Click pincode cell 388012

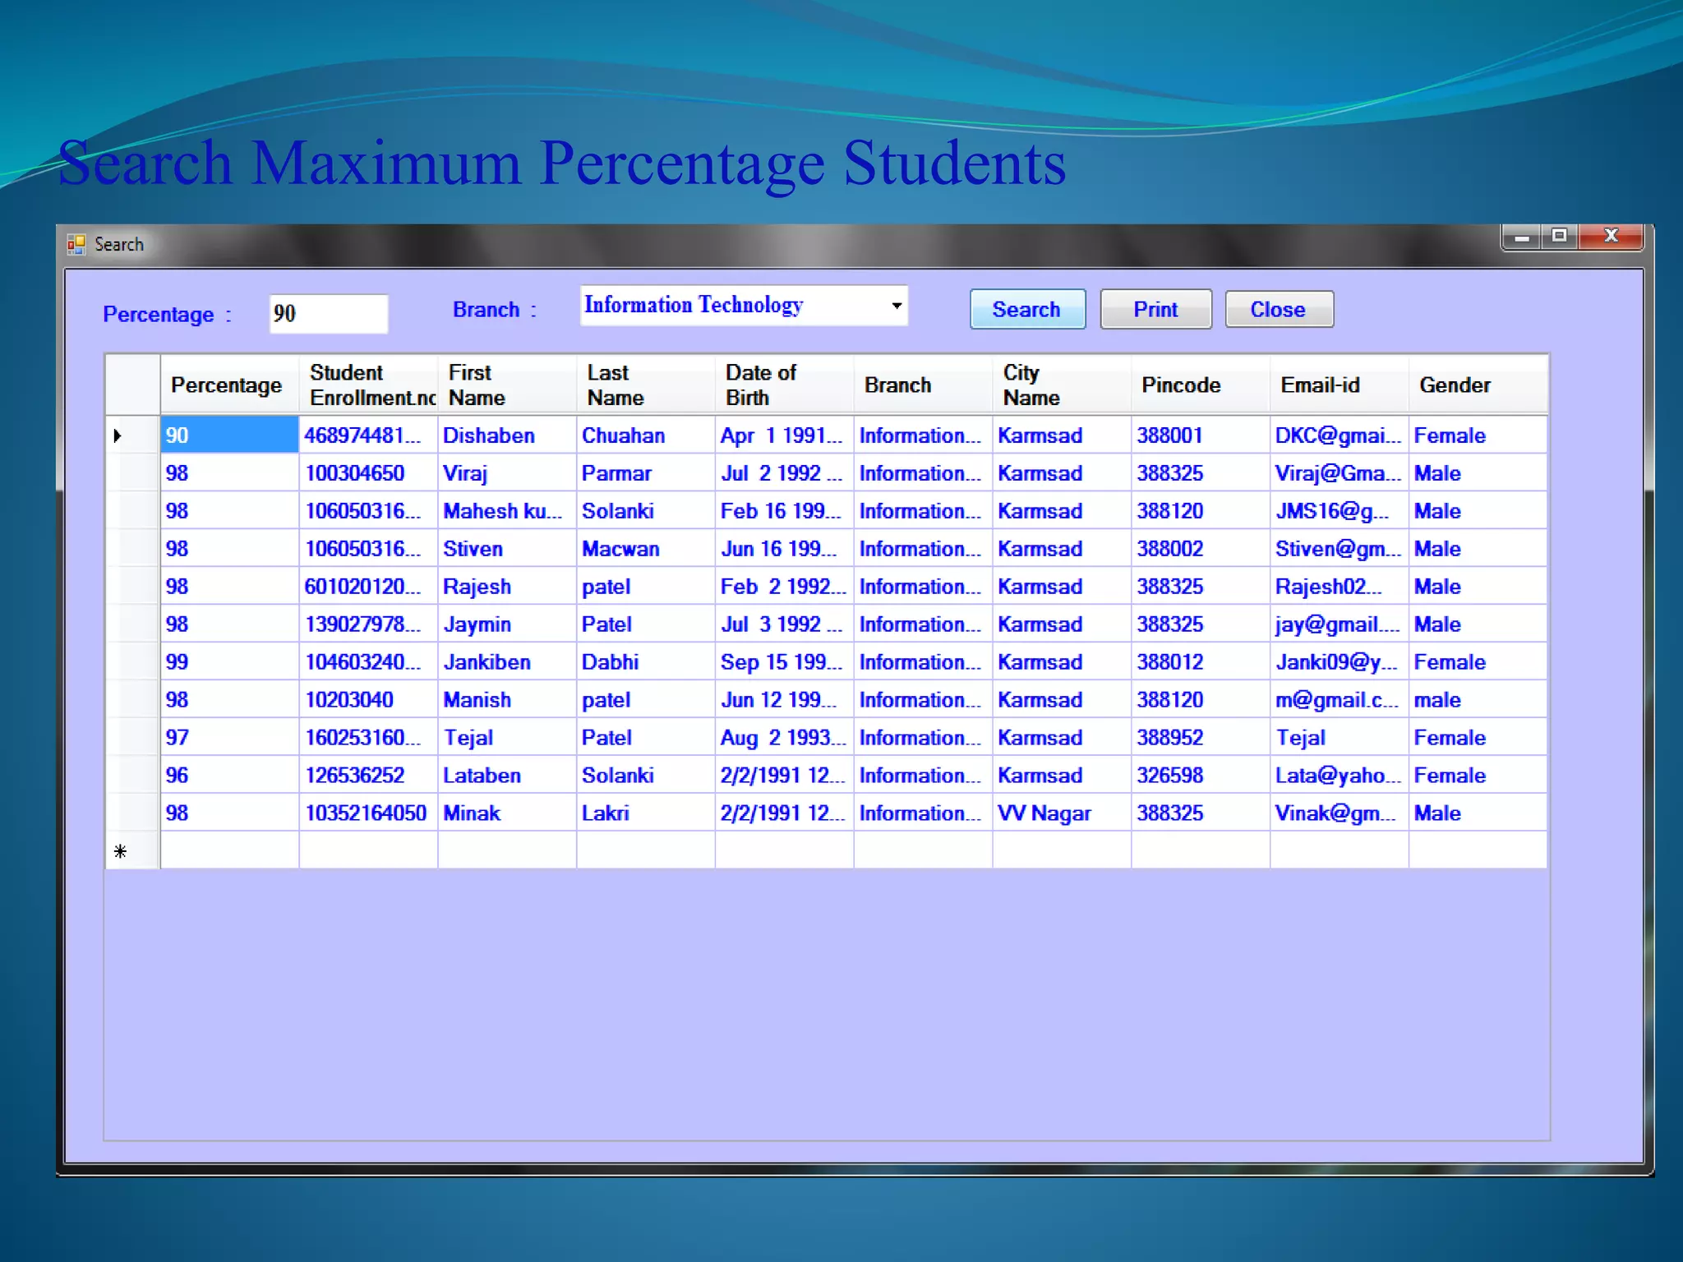tap(1201, 662)
